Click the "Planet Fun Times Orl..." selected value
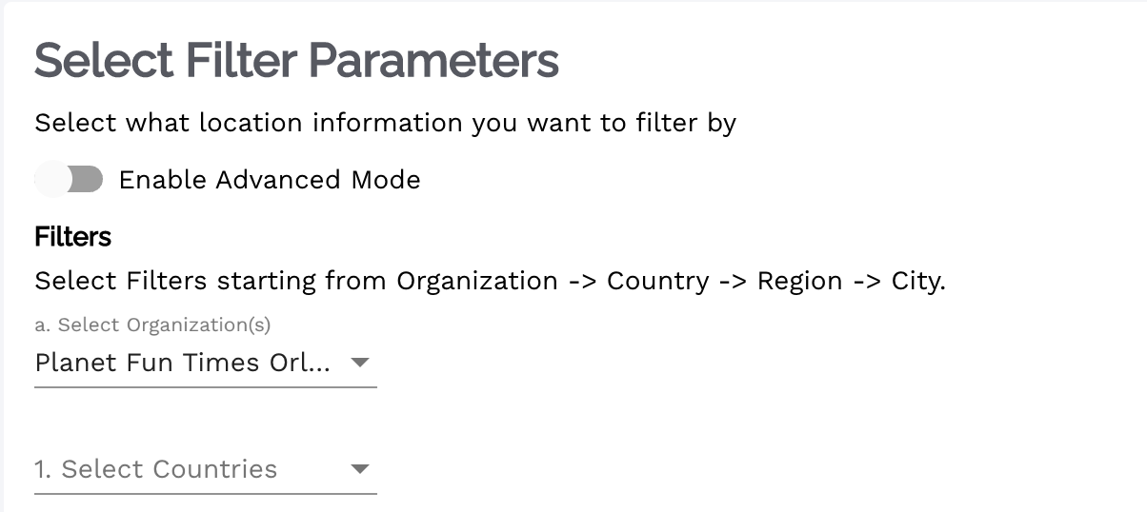Image resolution: width=1147 pixels, height=512 pixels. (x=182, y=363)
